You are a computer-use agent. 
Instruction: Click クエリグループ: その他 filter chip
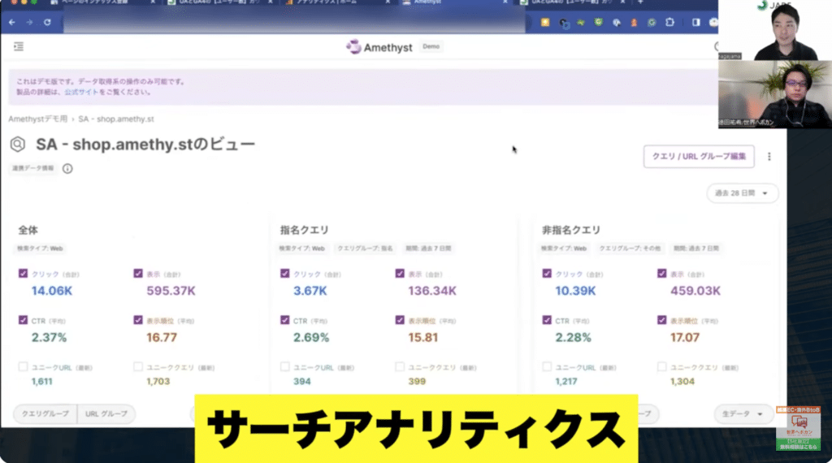point(630,249)
